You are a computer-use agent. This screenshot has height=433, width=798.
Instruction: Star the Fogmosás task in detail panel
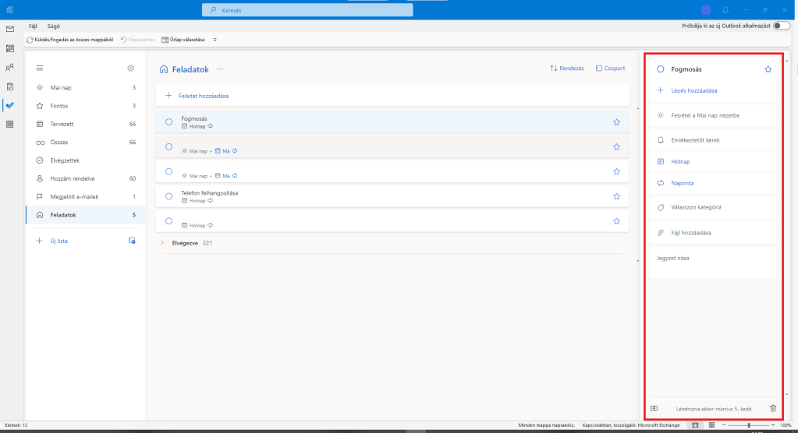tap(768, 69)
